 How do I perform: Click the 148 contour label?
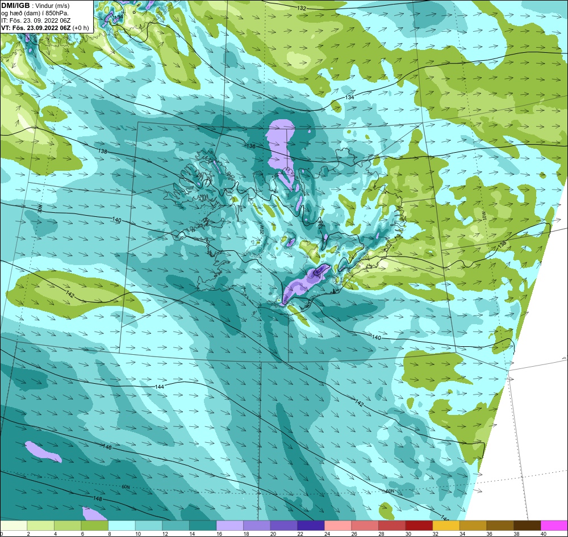98,498
